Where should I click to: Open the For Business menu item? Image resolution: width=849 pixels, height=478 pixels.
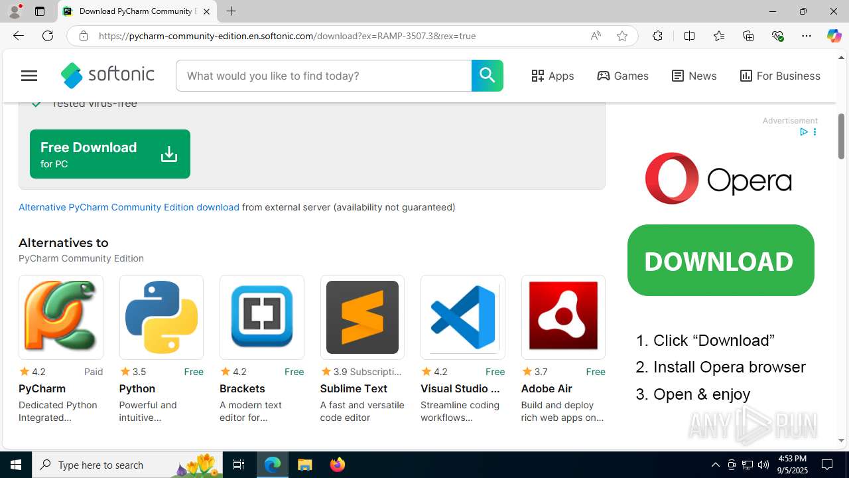780,76
